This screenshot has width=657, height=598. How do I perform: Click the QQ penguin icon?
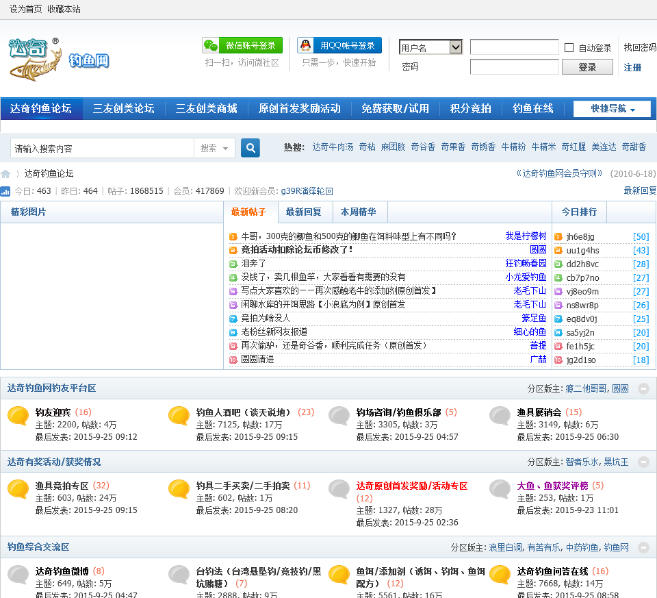tap(305, 45)
